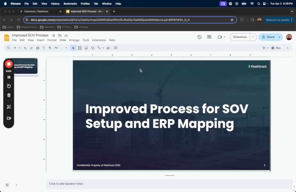Print the presentation
296x192 pixels.
pyautogui.click(x=38, y=48)
